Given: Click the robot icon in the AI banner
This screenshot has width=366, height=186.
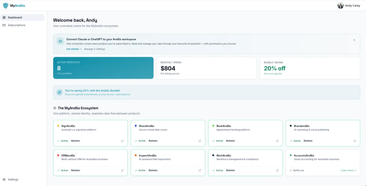Looking at the screenshot, I should [60, 41].
